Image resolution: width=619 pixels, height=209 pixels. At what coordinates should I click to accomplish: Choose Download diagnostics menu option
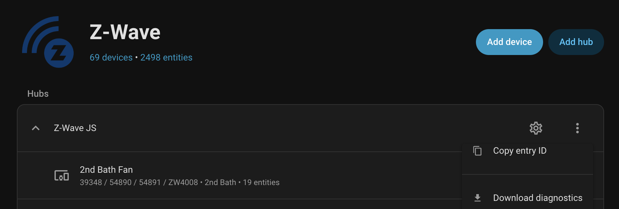click(x=537, y=198)
